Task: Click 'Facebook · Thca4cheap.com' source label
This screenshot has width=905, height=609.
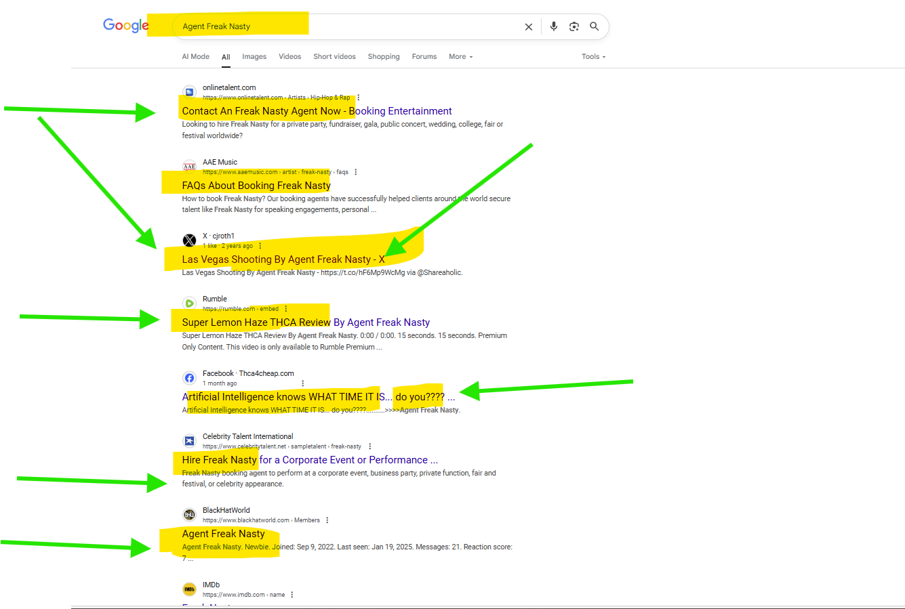Action: click(248, 373)
